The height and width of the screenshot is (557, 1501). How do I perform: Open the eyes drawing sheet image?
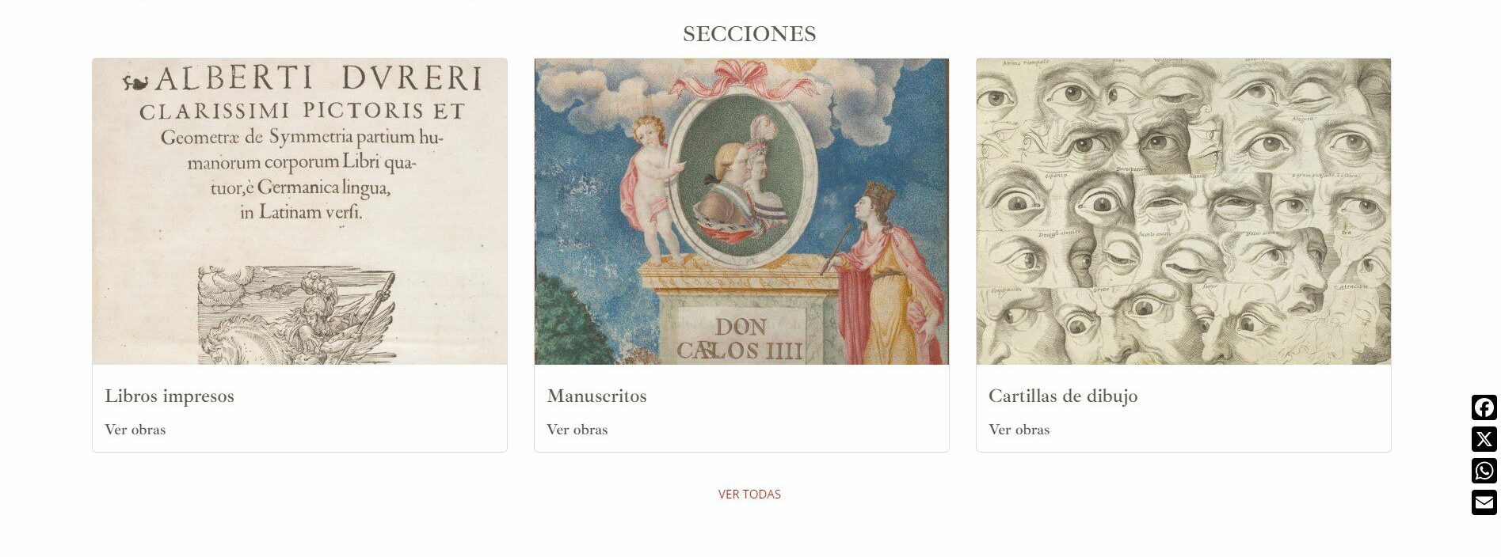pyautogui.click(x=1183, y=211)
